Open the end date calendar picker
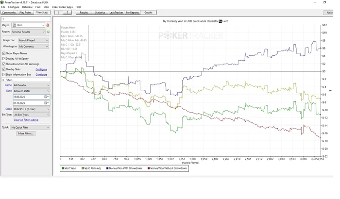This screenshot has width=340, height=199. [x=47, y=103]
